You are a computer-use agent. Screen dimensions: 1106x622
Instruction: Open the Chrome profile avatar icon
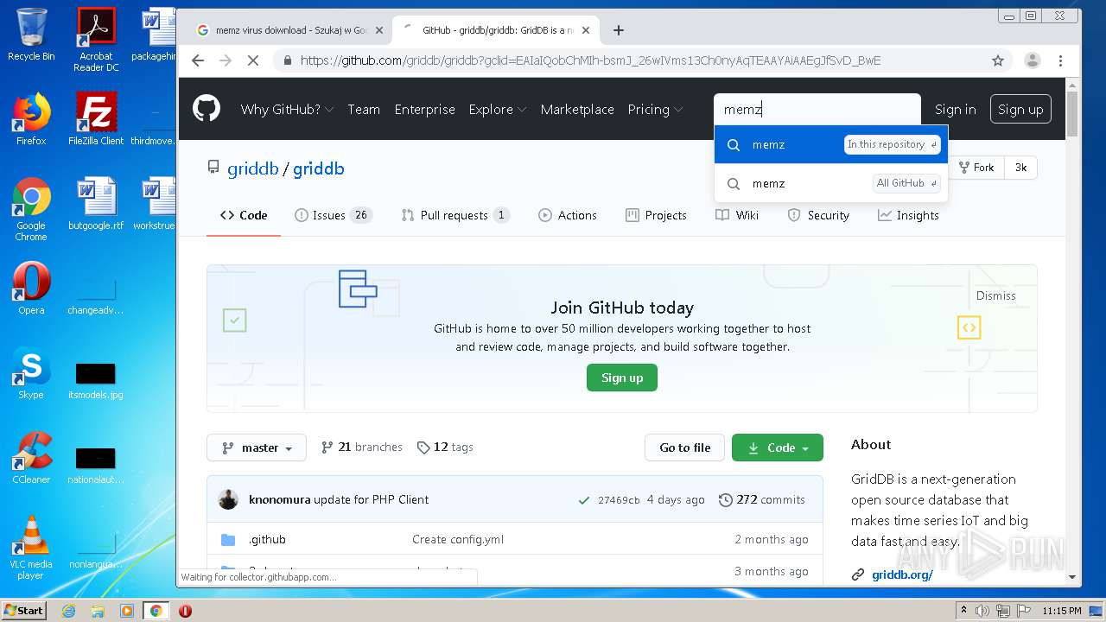(1032, 60)
